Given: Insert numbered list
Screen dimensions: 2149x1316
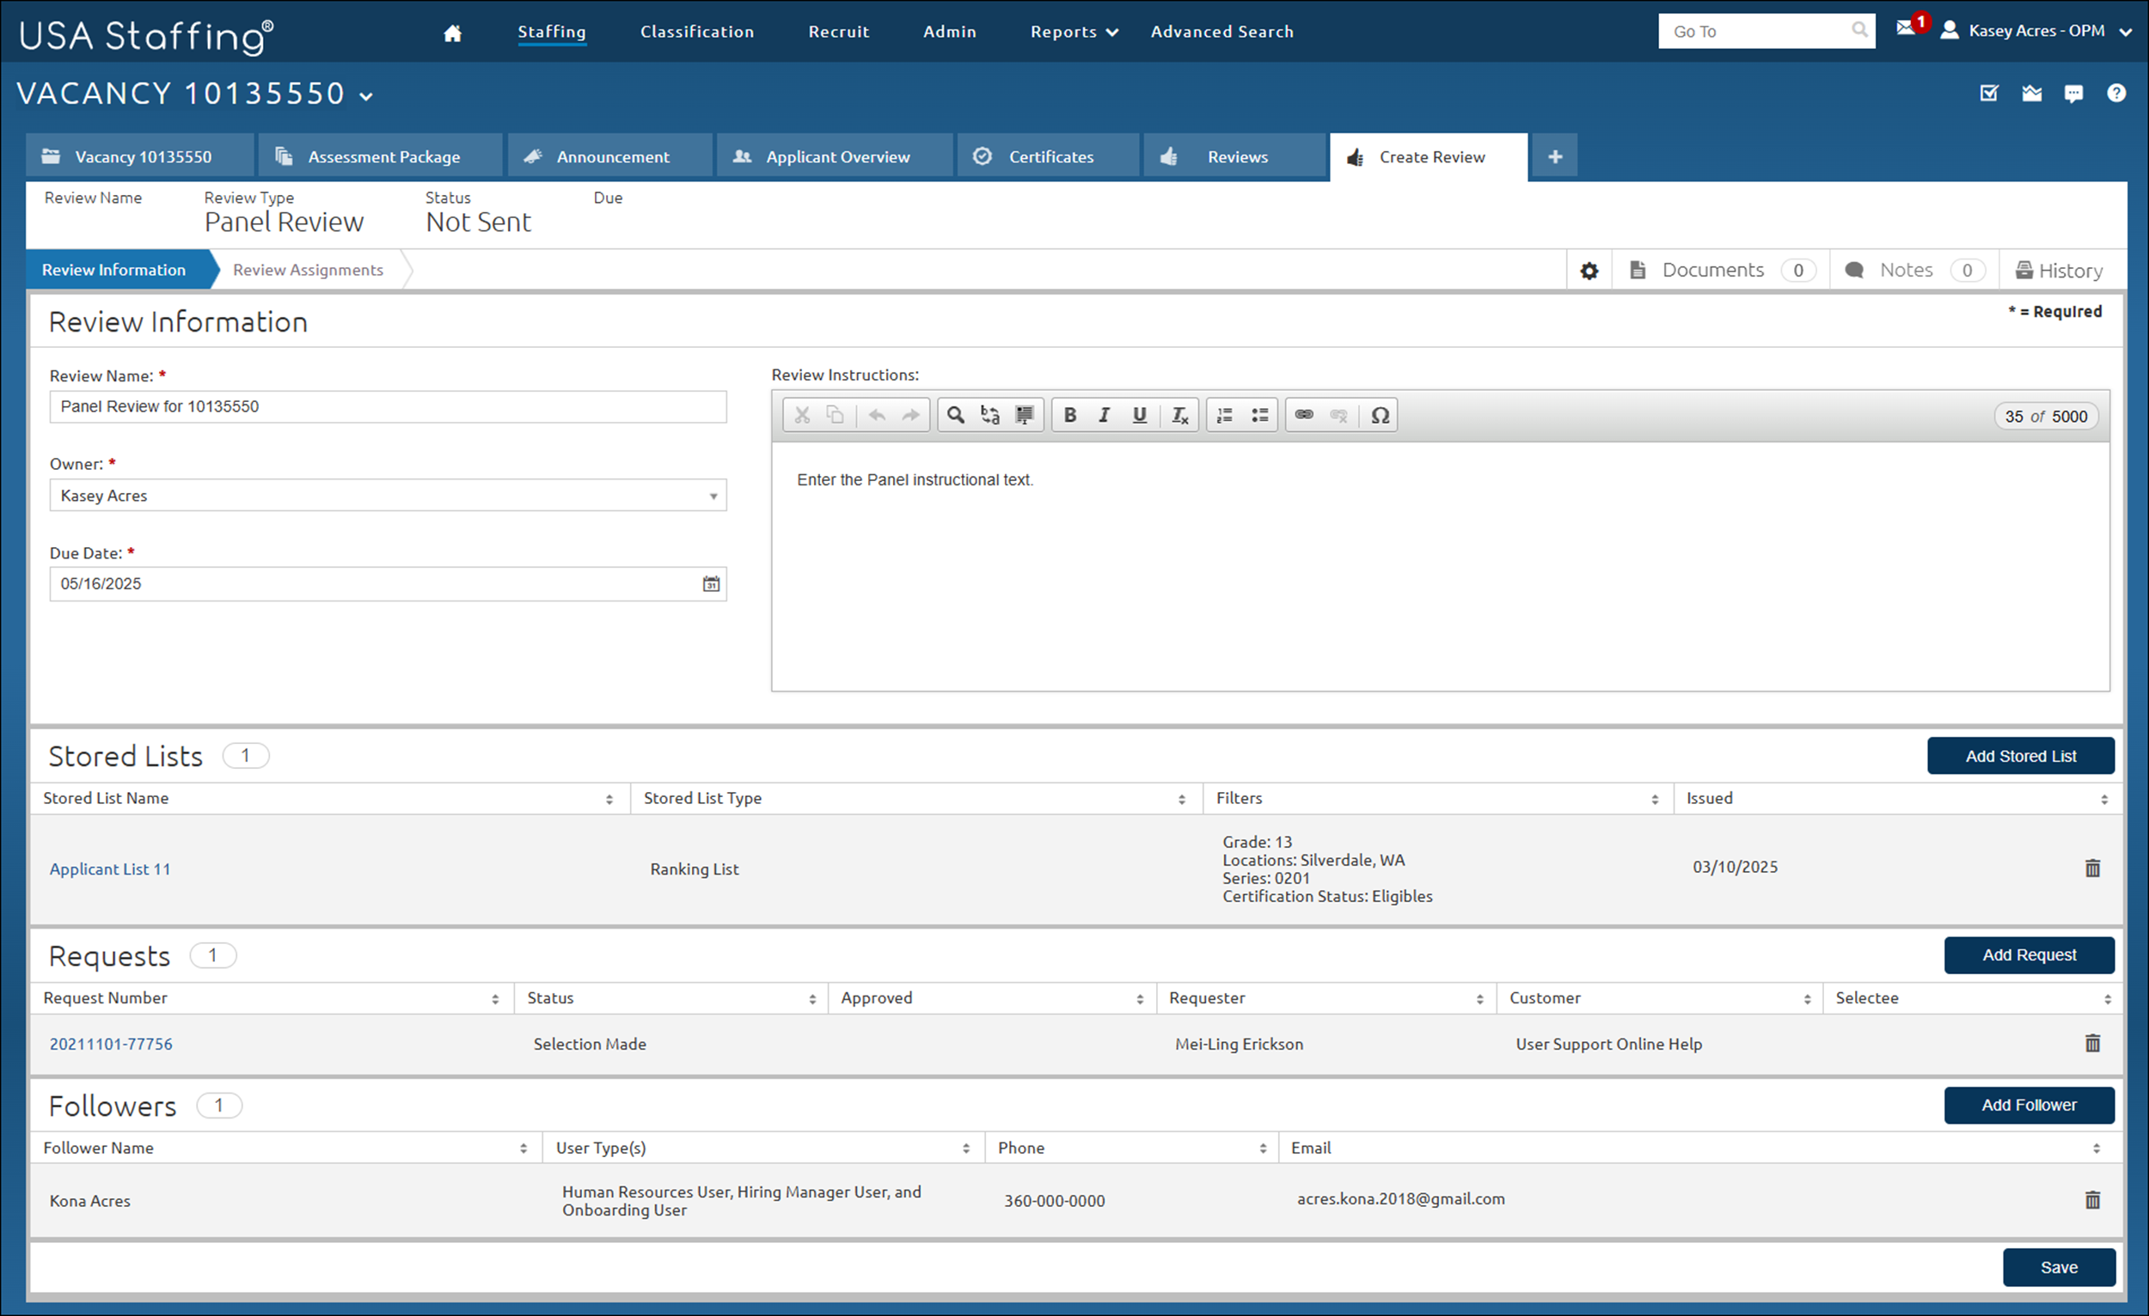Looking at the screenshot, I should point(1226,415).
